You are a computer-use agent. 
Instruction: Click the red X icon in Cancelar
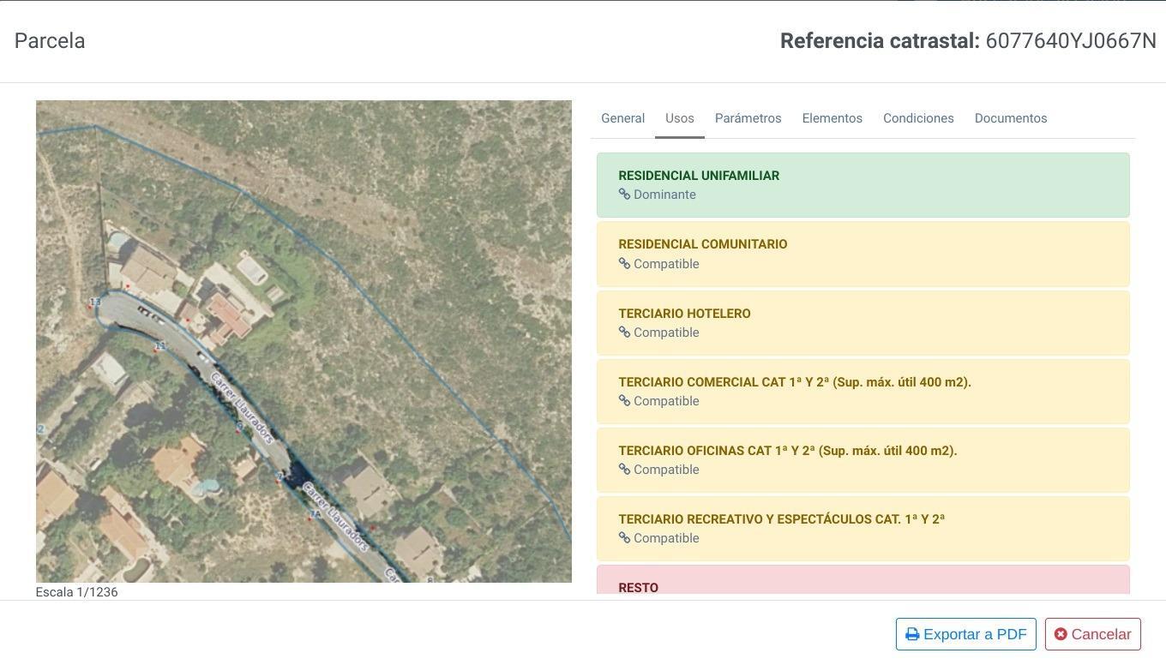1061,634
